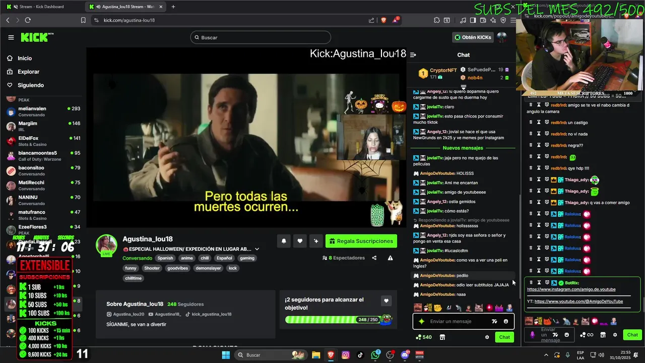
Task: Click the 540 channel points icon
Action: point(423,337)
